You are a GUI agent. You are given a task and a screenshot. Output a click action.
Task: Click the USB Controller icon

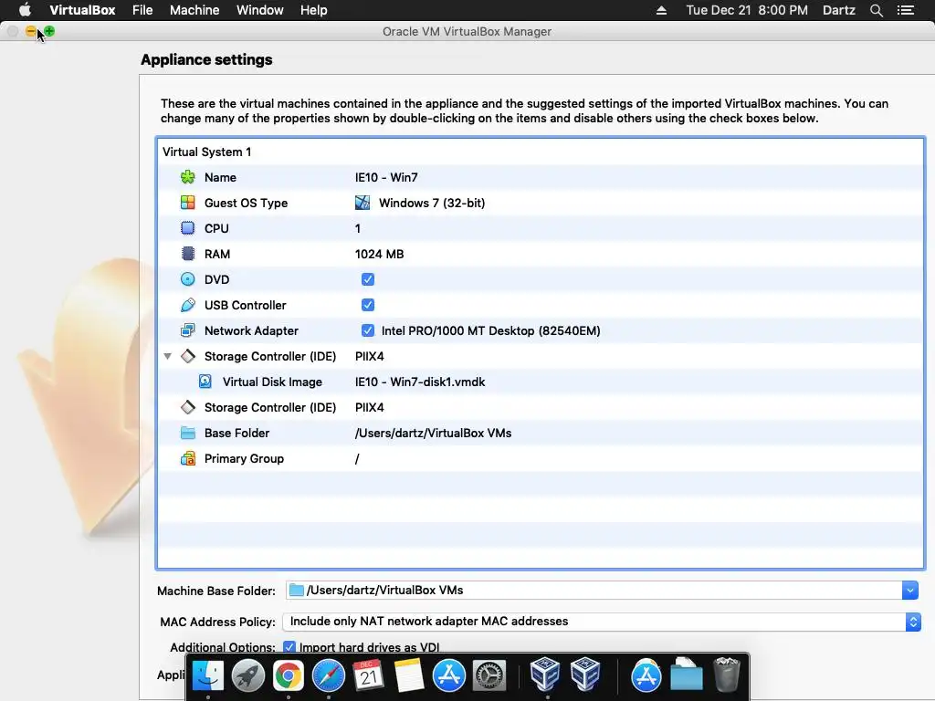(188, 305)
